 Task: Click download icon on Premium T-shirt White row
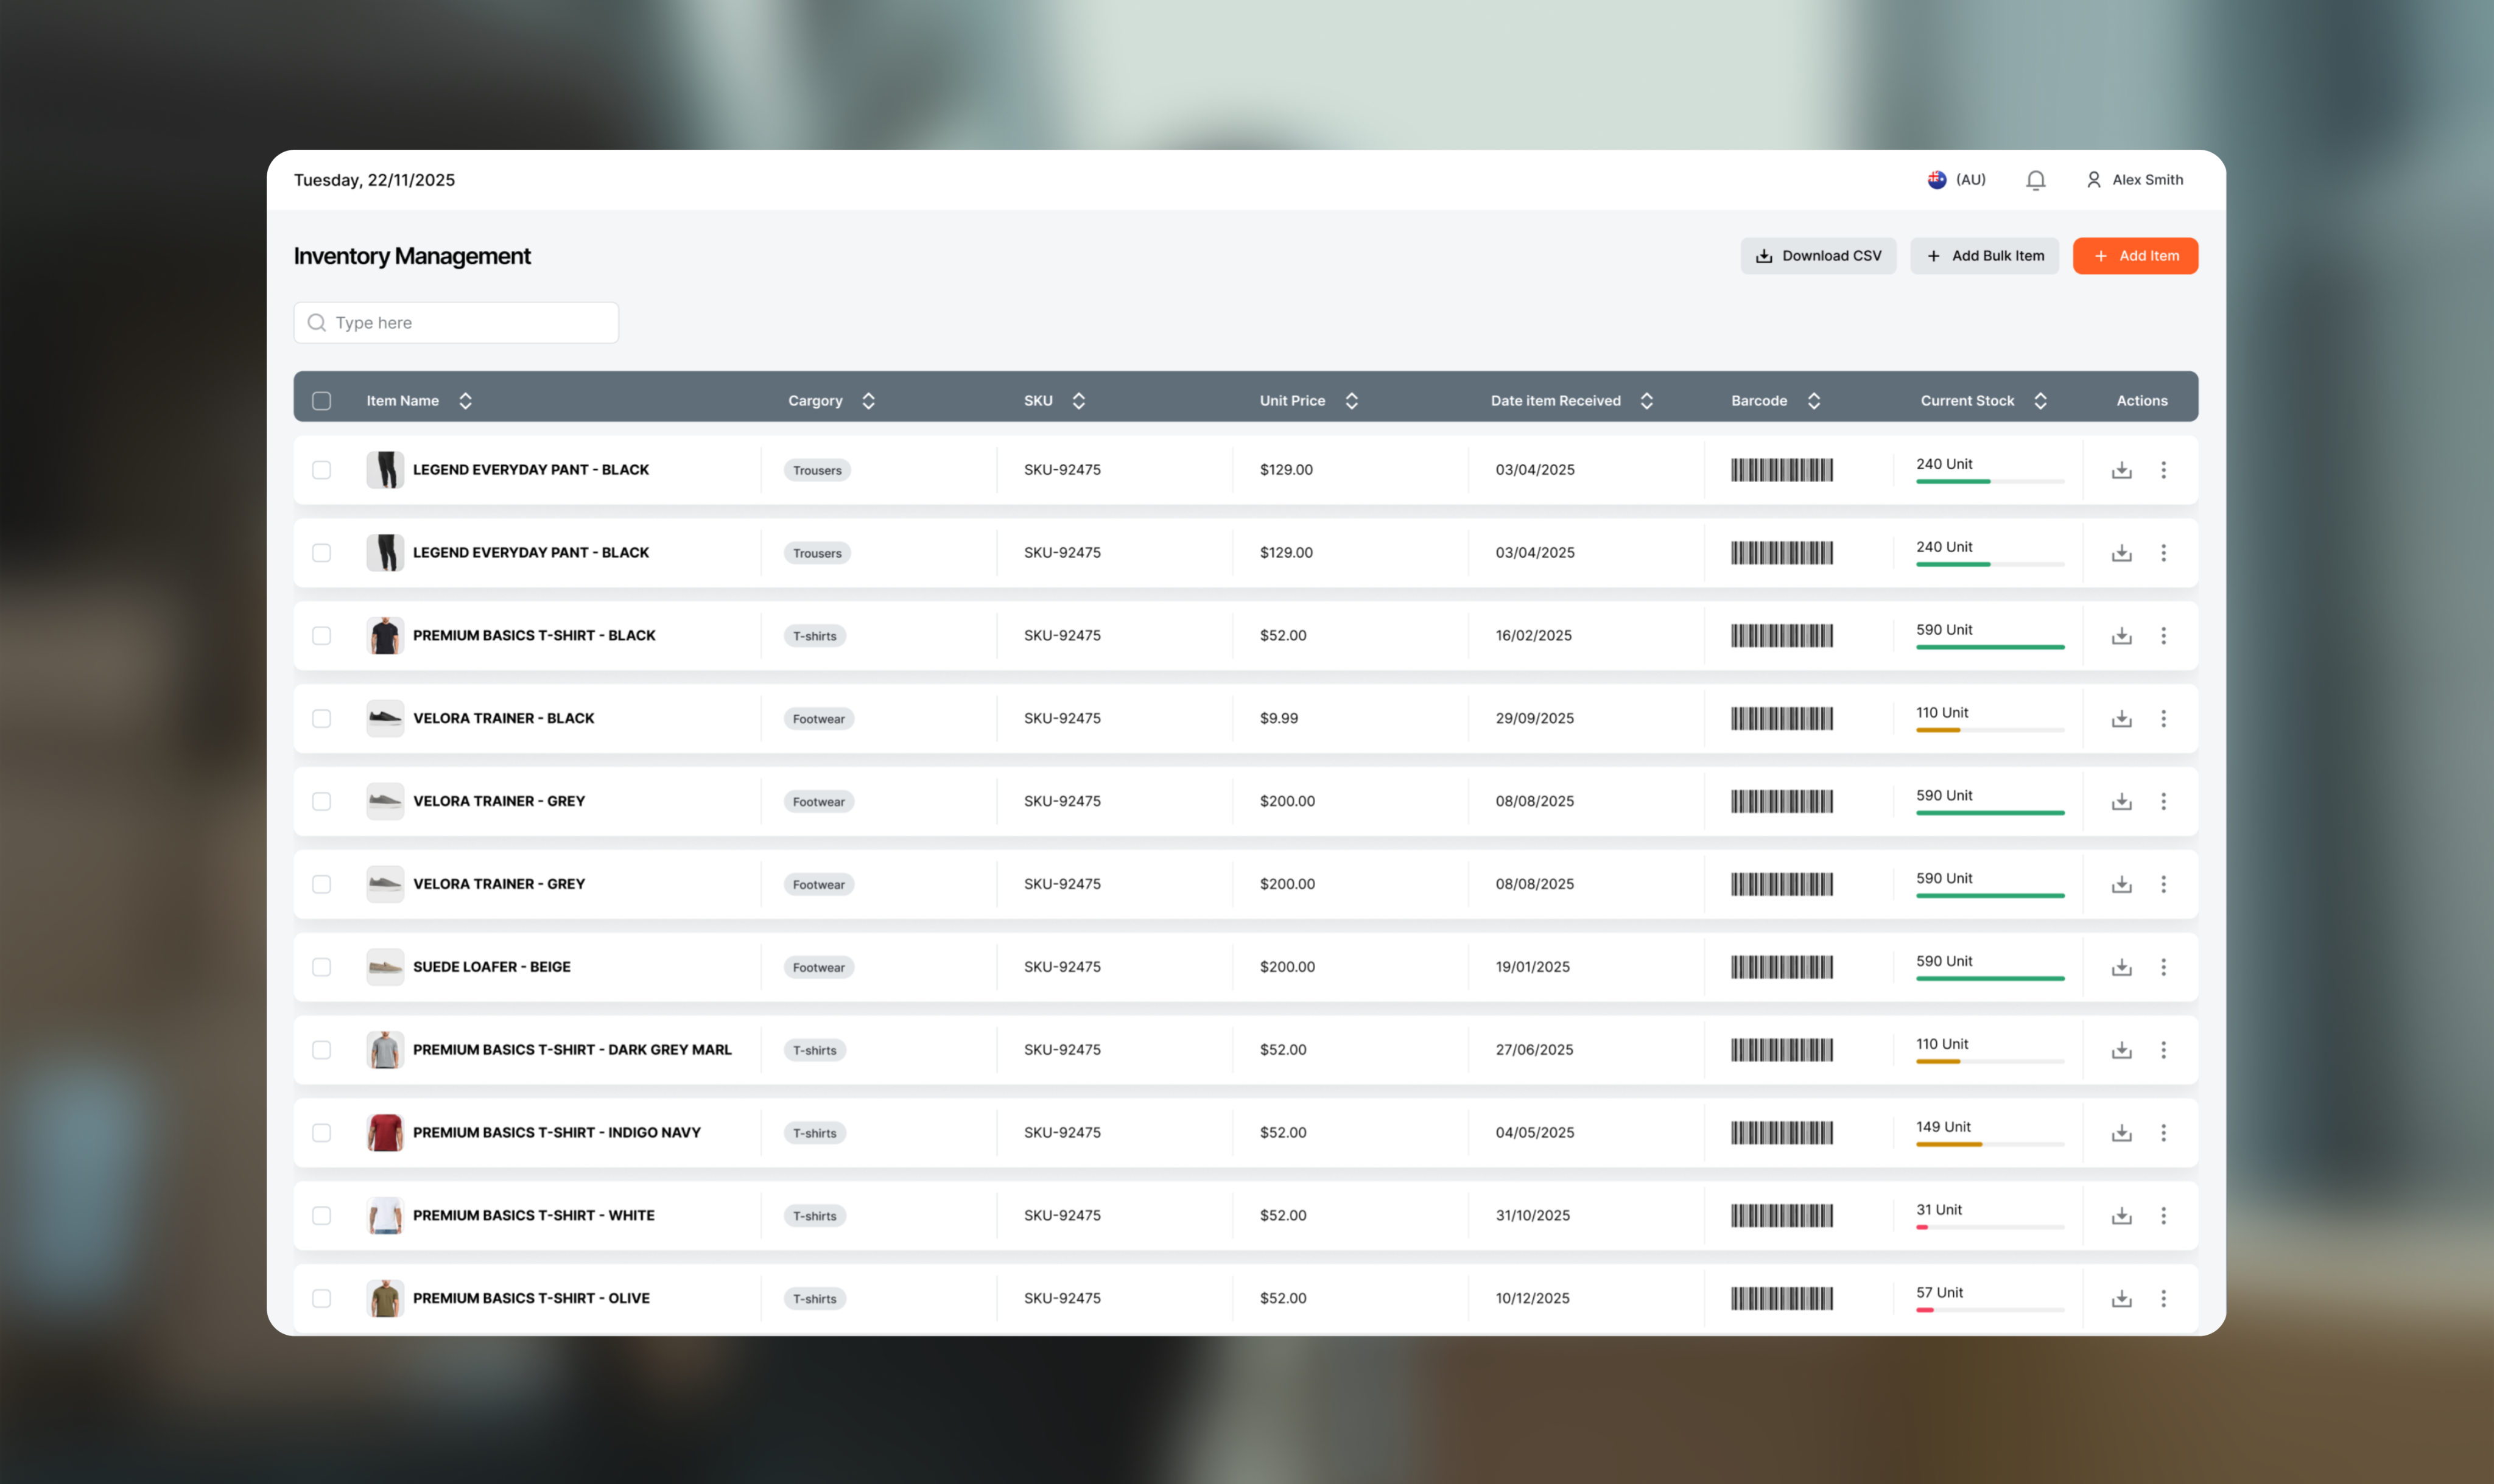pyautogui.click(x=2121, y=1216)
